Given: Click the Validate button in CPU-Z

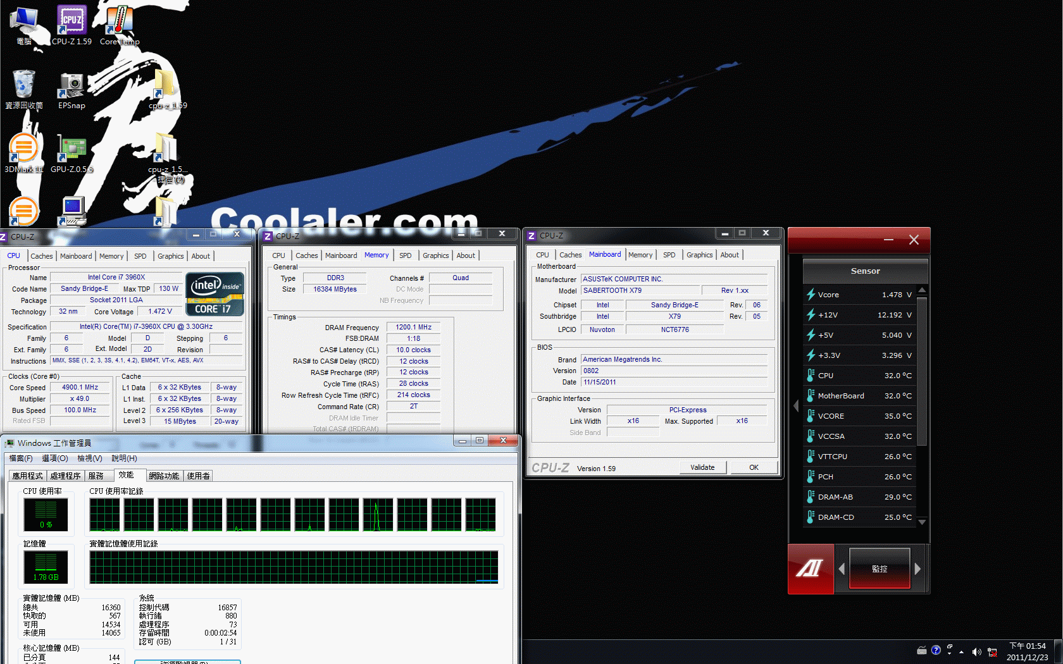Looking at the screenshot, I should pos(702,467).
